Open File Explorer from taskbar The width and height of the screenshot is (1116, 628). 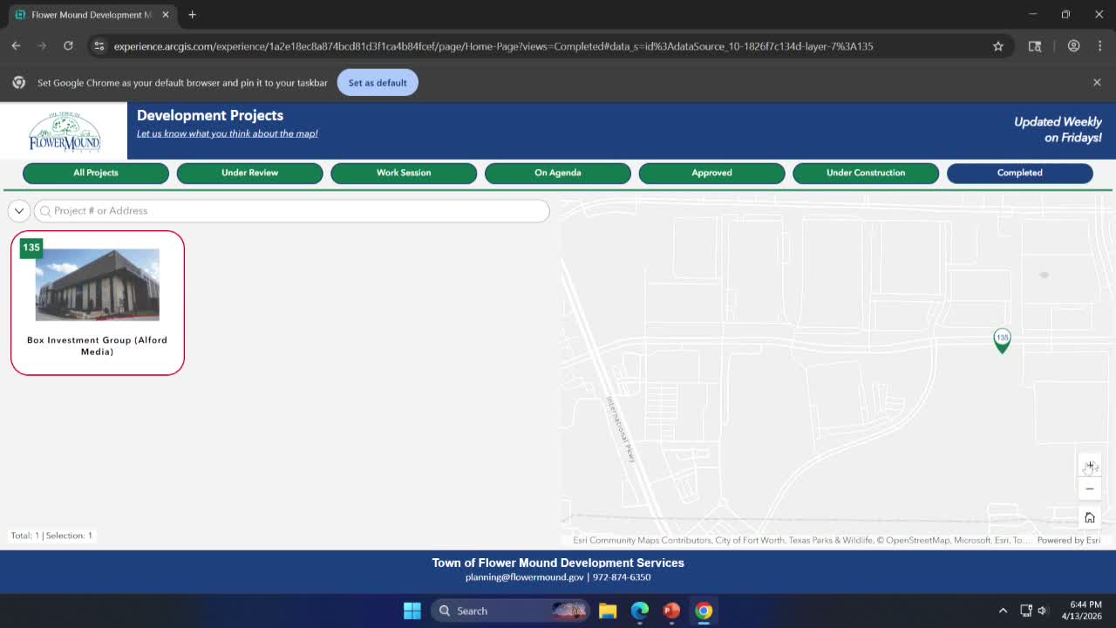pyautogui.click(x=608, y=611)
